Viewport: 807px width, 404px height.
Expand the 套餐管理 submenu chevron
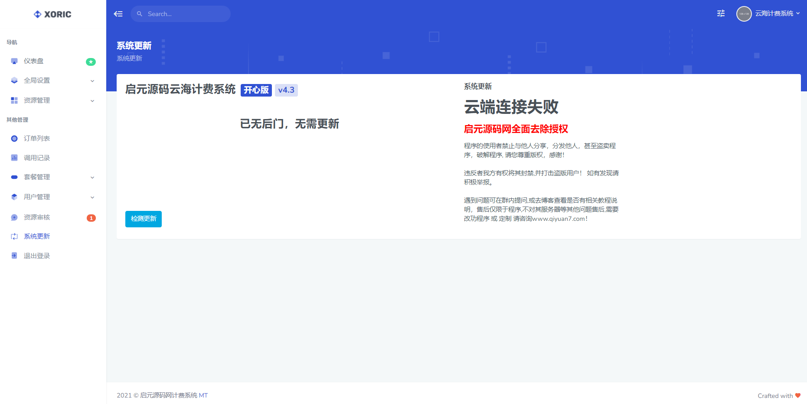[x=92, y=178]
